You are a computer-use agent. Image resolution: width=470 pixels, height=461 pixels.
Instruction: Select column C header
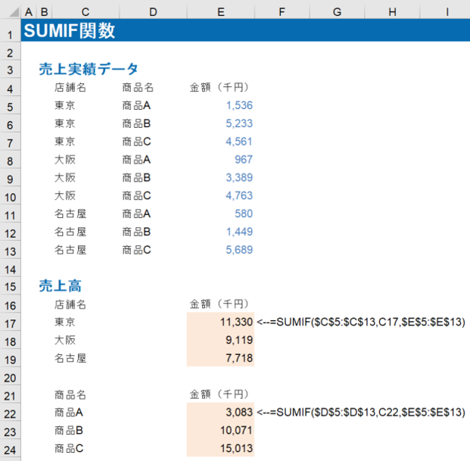[x=85, y=12]
